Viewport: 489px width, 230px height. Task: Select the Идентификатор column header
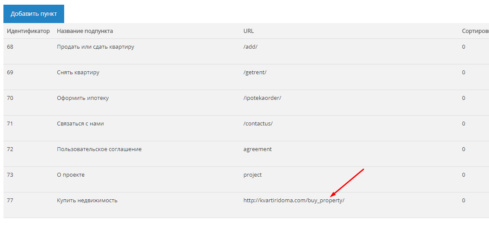28,31
